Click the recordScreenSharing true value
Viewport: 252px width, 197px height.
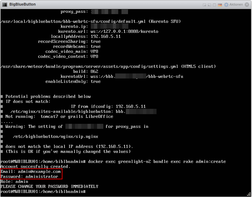(x=95, y=41)
